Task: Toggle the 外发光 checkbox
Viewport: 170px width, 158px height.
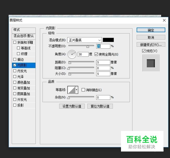Action: 15,100
